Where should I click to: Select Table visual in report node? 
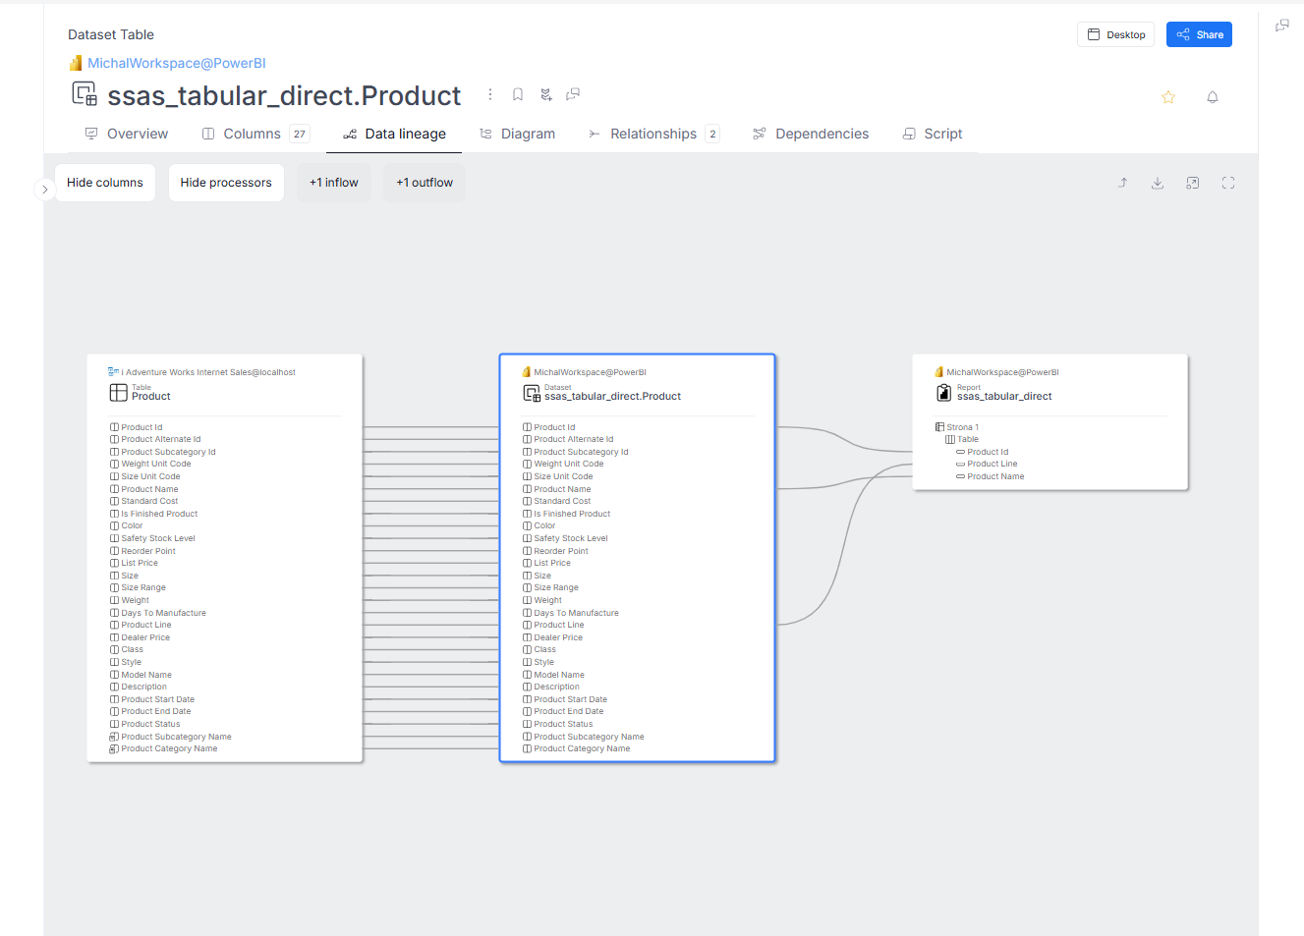(968, 439)
